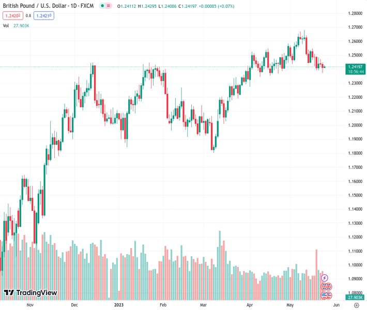
Task: Click the Dec label on time axis
Action: [74, 305]
